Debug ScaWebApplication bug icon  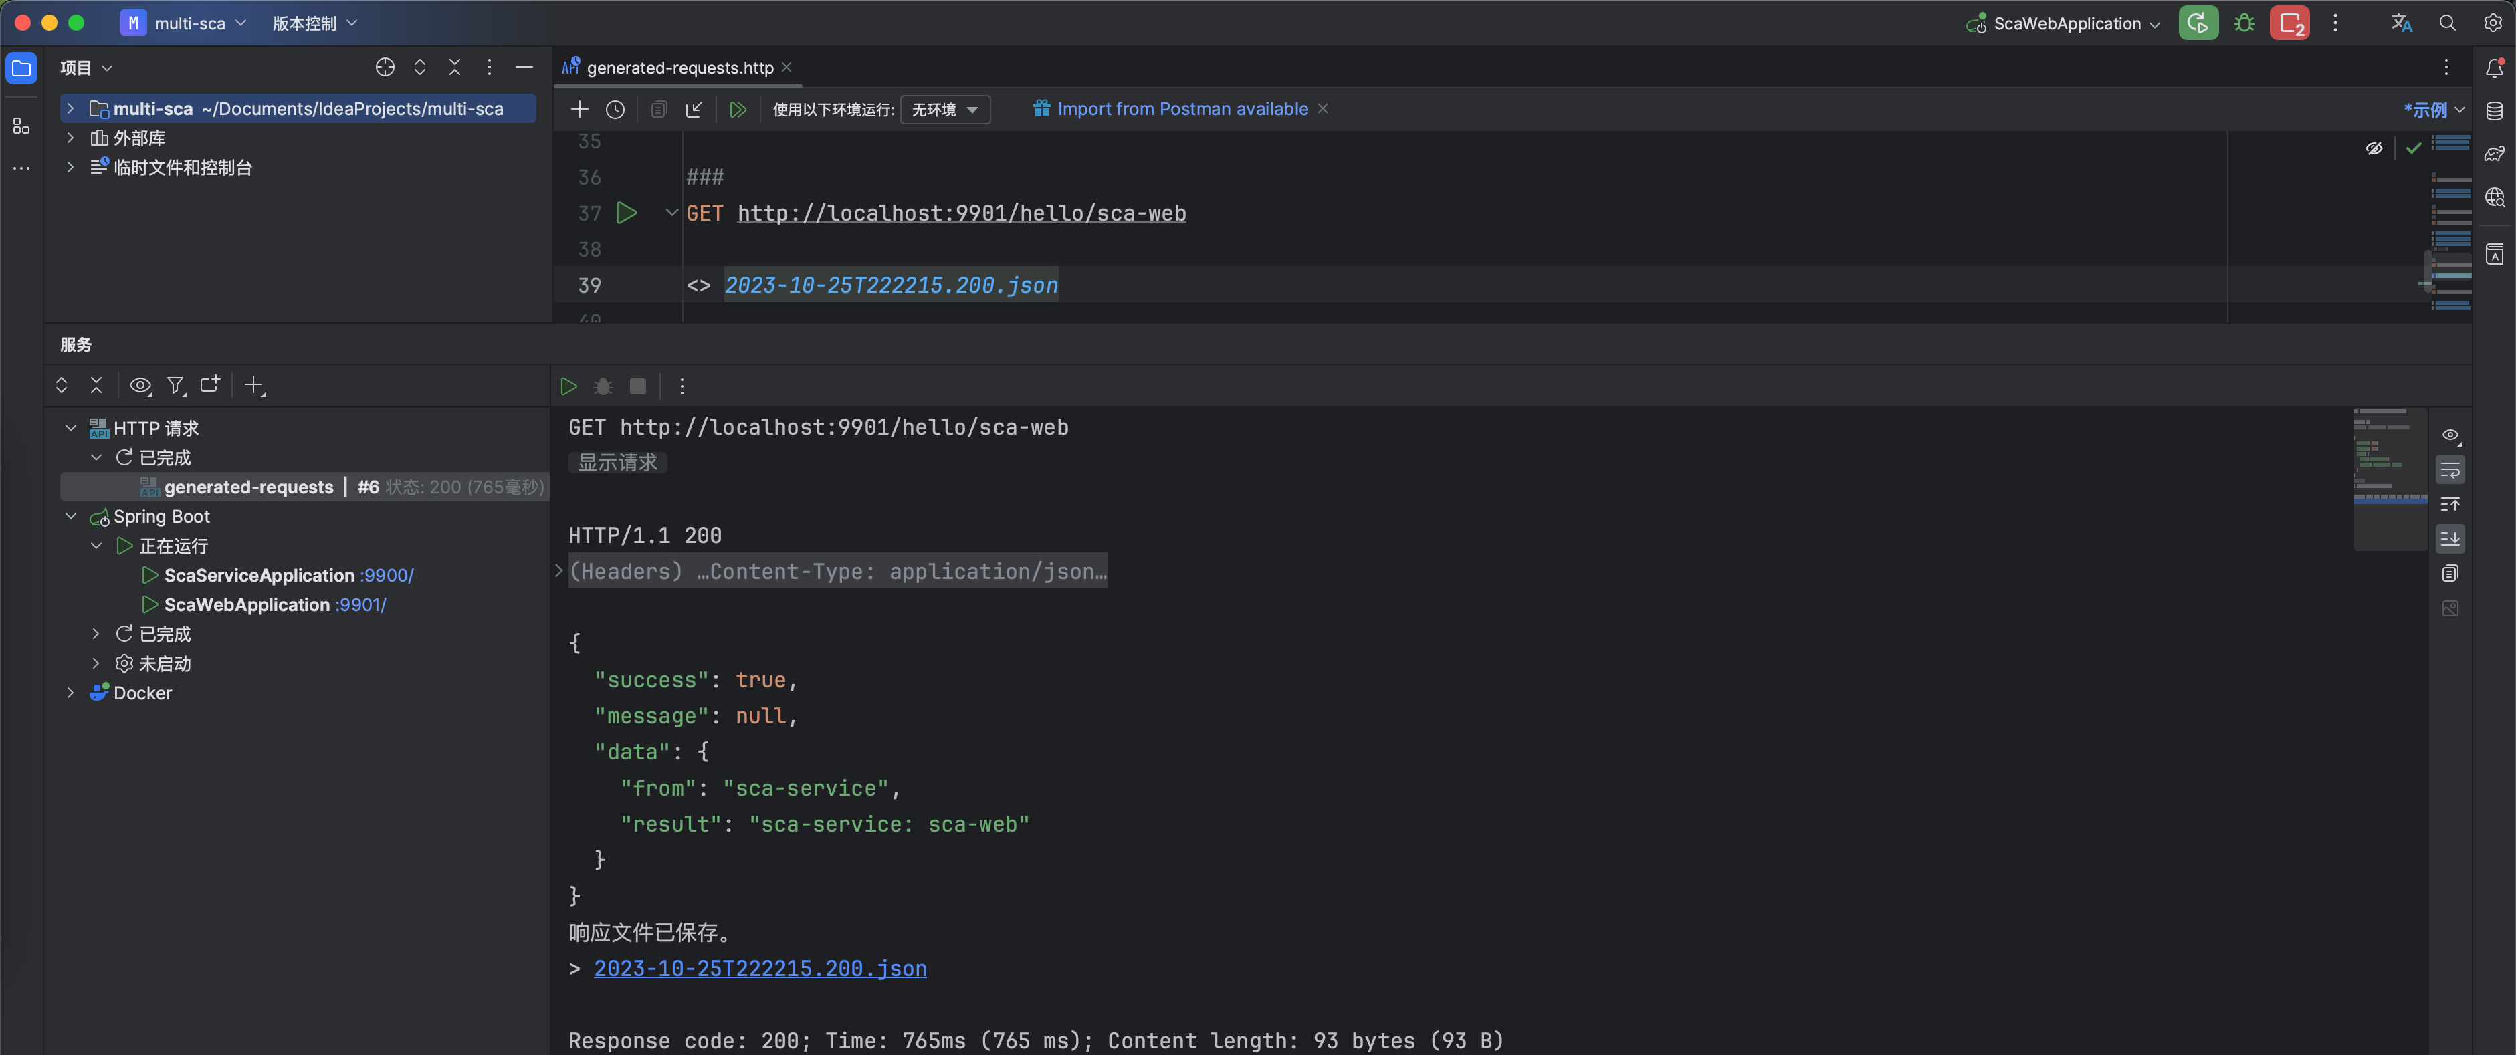2244,23
